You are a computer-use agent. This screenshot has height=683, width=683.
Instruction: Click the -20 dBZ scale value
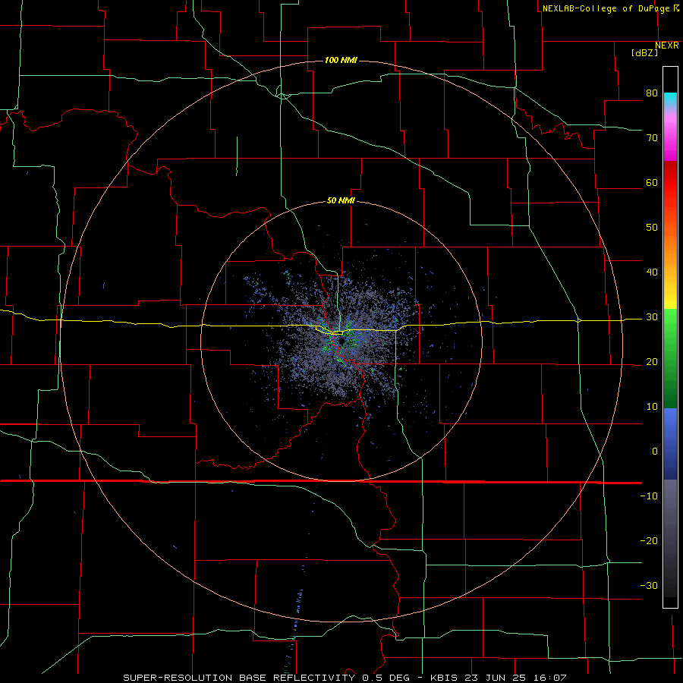pos(649,541)
